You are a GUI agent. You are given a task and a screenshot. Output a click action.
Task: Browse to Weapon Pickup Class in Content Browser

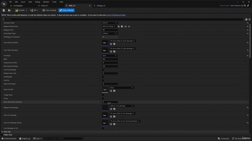point(122,27)
